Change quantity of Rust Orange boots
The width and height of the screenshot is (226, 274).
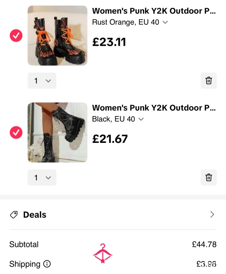click(42, 80)
